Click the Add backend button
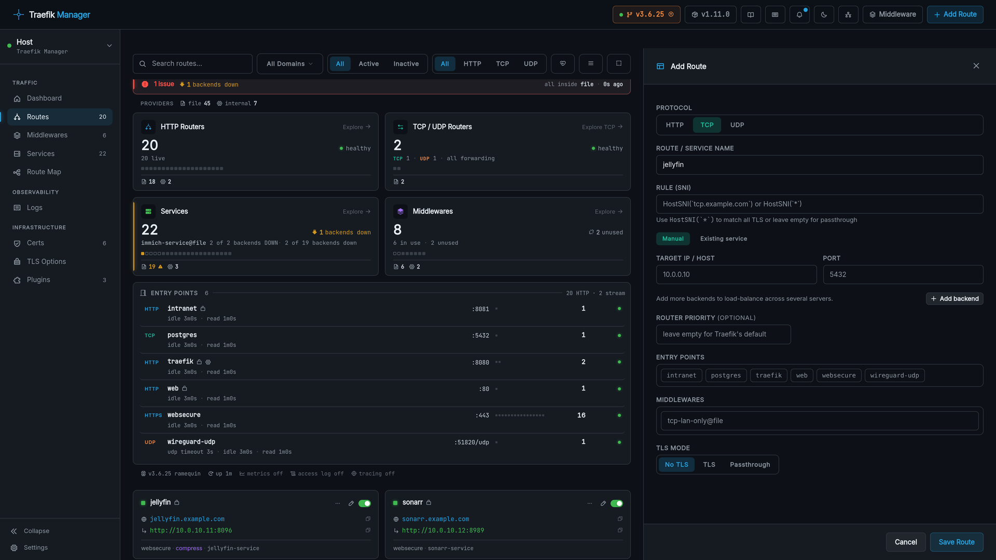Screen dimensions: 996x560 pos(955,299)
